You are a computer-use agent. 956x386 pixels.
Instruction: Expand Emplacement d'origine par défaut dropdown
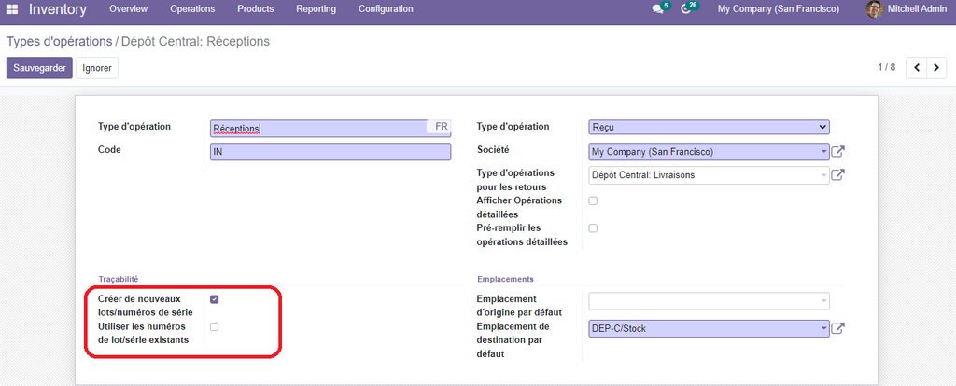(x=709, y=300)
